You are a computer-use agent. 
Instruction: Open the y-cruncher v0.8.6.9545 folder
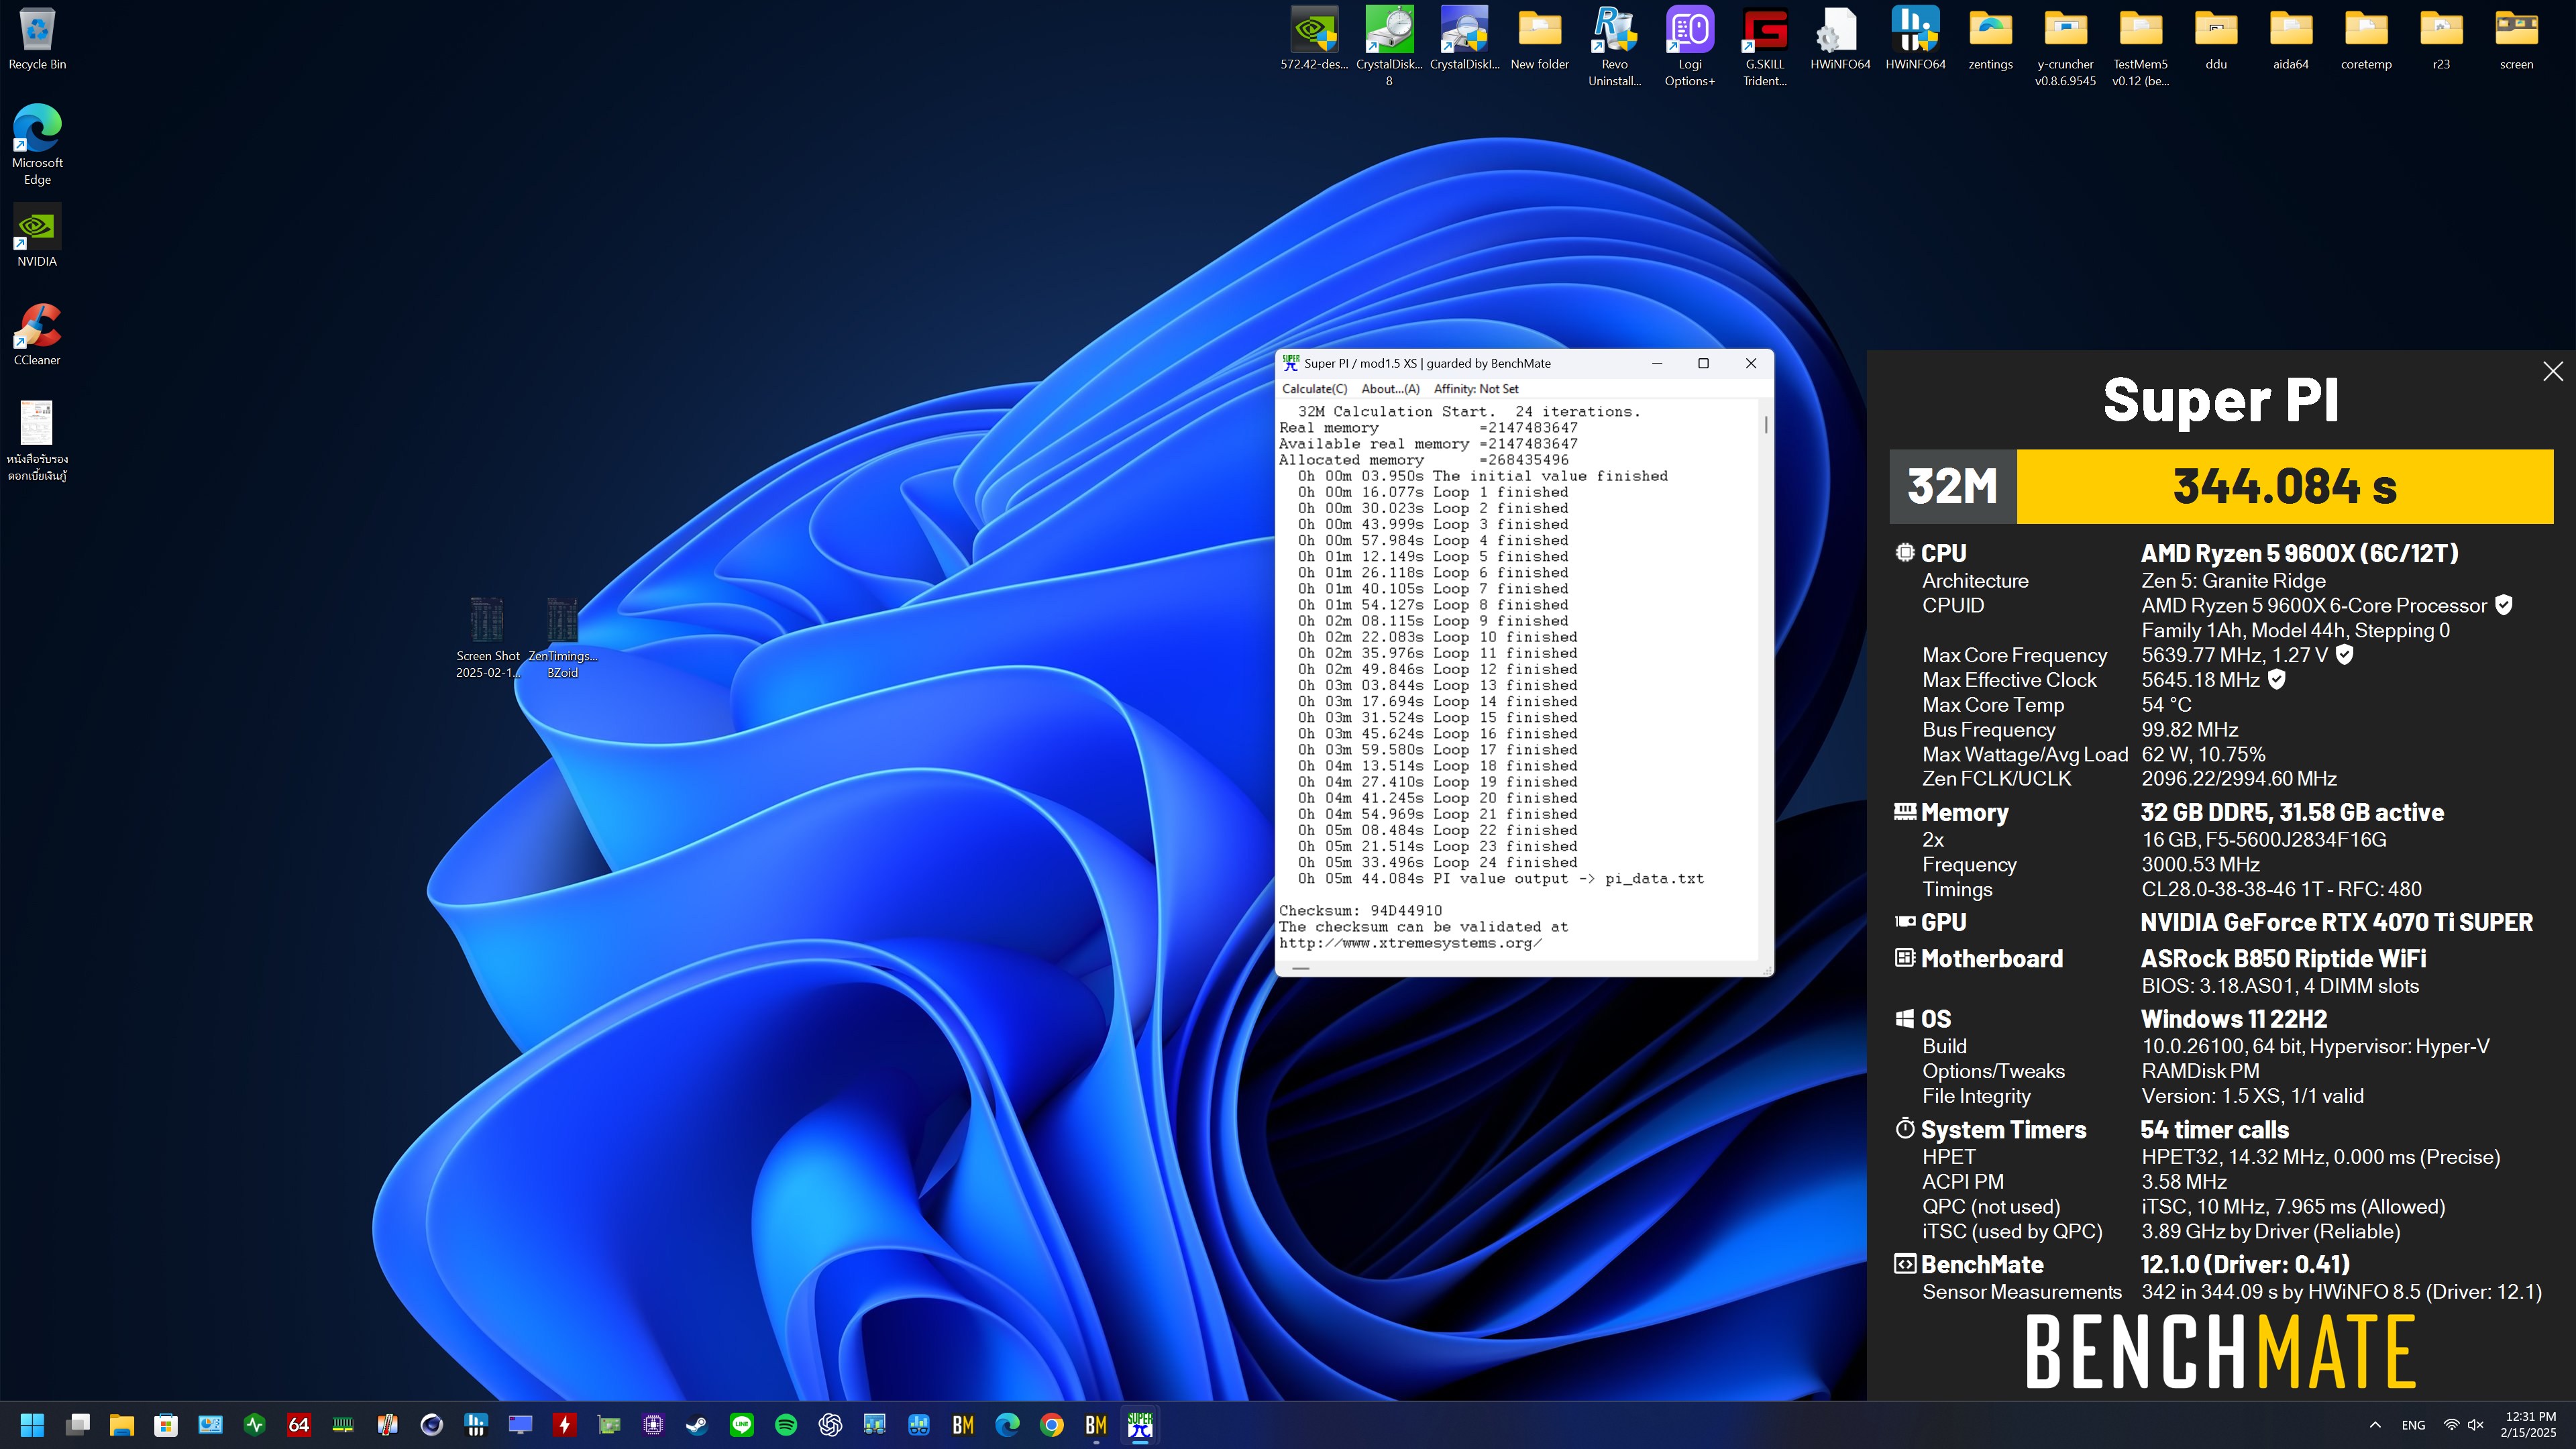tap(2065, 46)
